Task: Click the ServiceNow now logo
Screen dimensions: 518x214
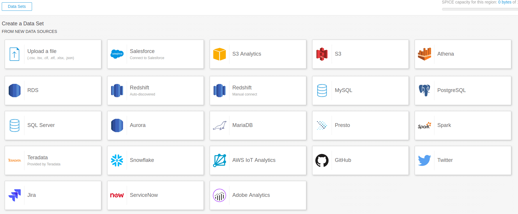Action: coord(117,195)
